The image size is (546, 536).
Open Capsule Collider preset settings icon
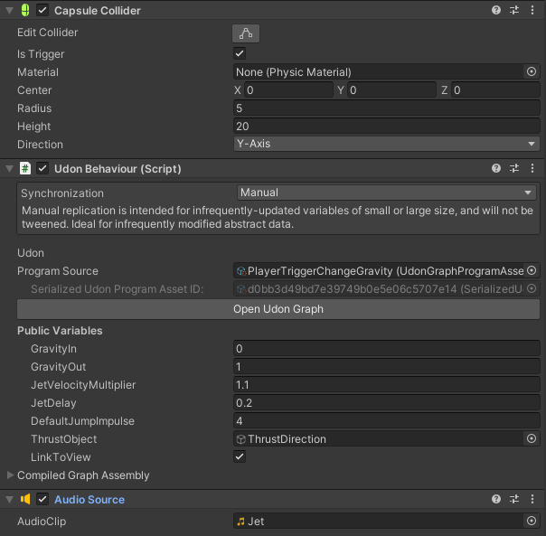(x=514, y=10)
